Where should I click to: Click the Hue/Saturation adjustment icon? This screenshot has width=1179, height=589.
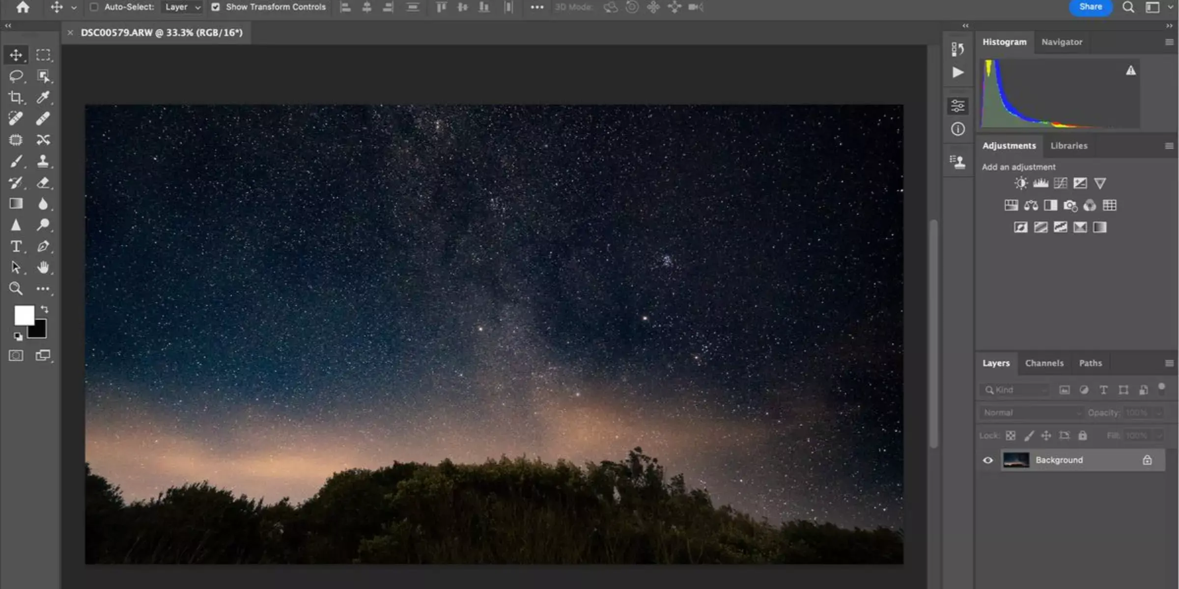(1011, 205)
